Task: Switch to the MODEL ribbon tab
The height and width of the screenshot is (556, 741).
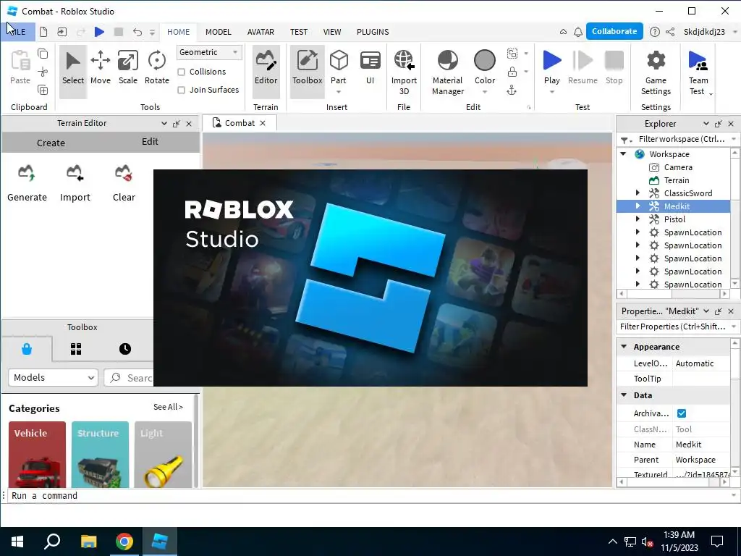Action: click(x=219, y=32)
